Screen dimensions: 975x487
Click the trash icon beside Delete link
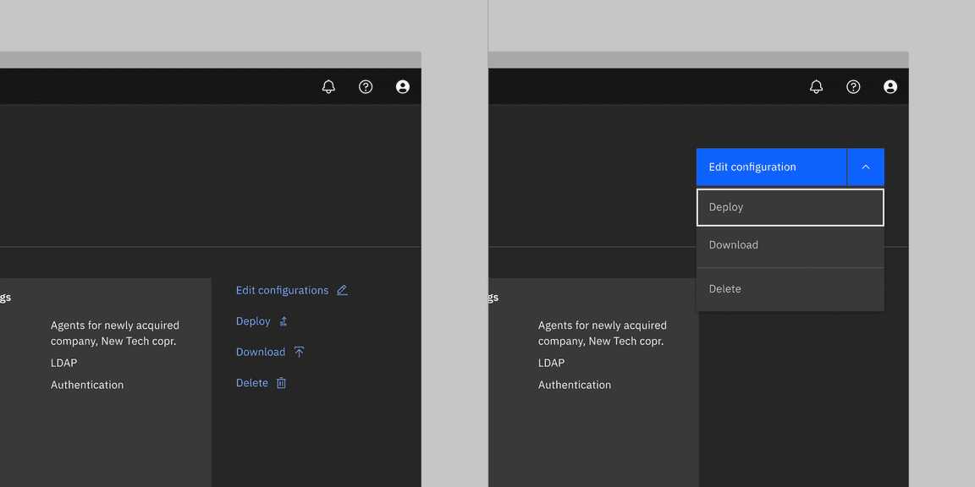coord(280,382)
